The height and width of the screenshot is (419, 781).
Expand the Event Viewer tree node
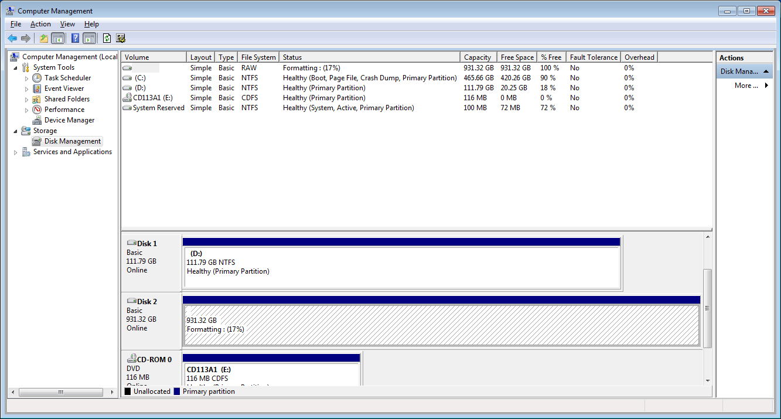click(26, 88)
